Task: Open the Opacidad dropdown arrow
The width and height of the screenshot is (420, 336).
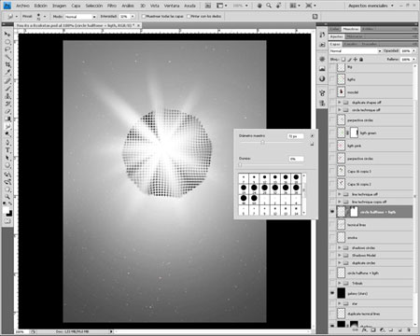Action: point(413,50)
